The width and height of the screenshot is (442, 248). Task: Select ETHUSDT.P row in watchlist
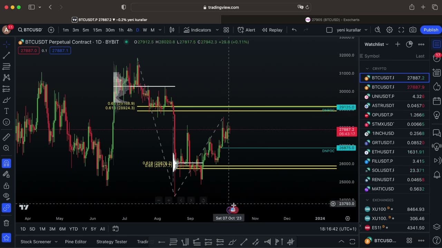[394, 152]
